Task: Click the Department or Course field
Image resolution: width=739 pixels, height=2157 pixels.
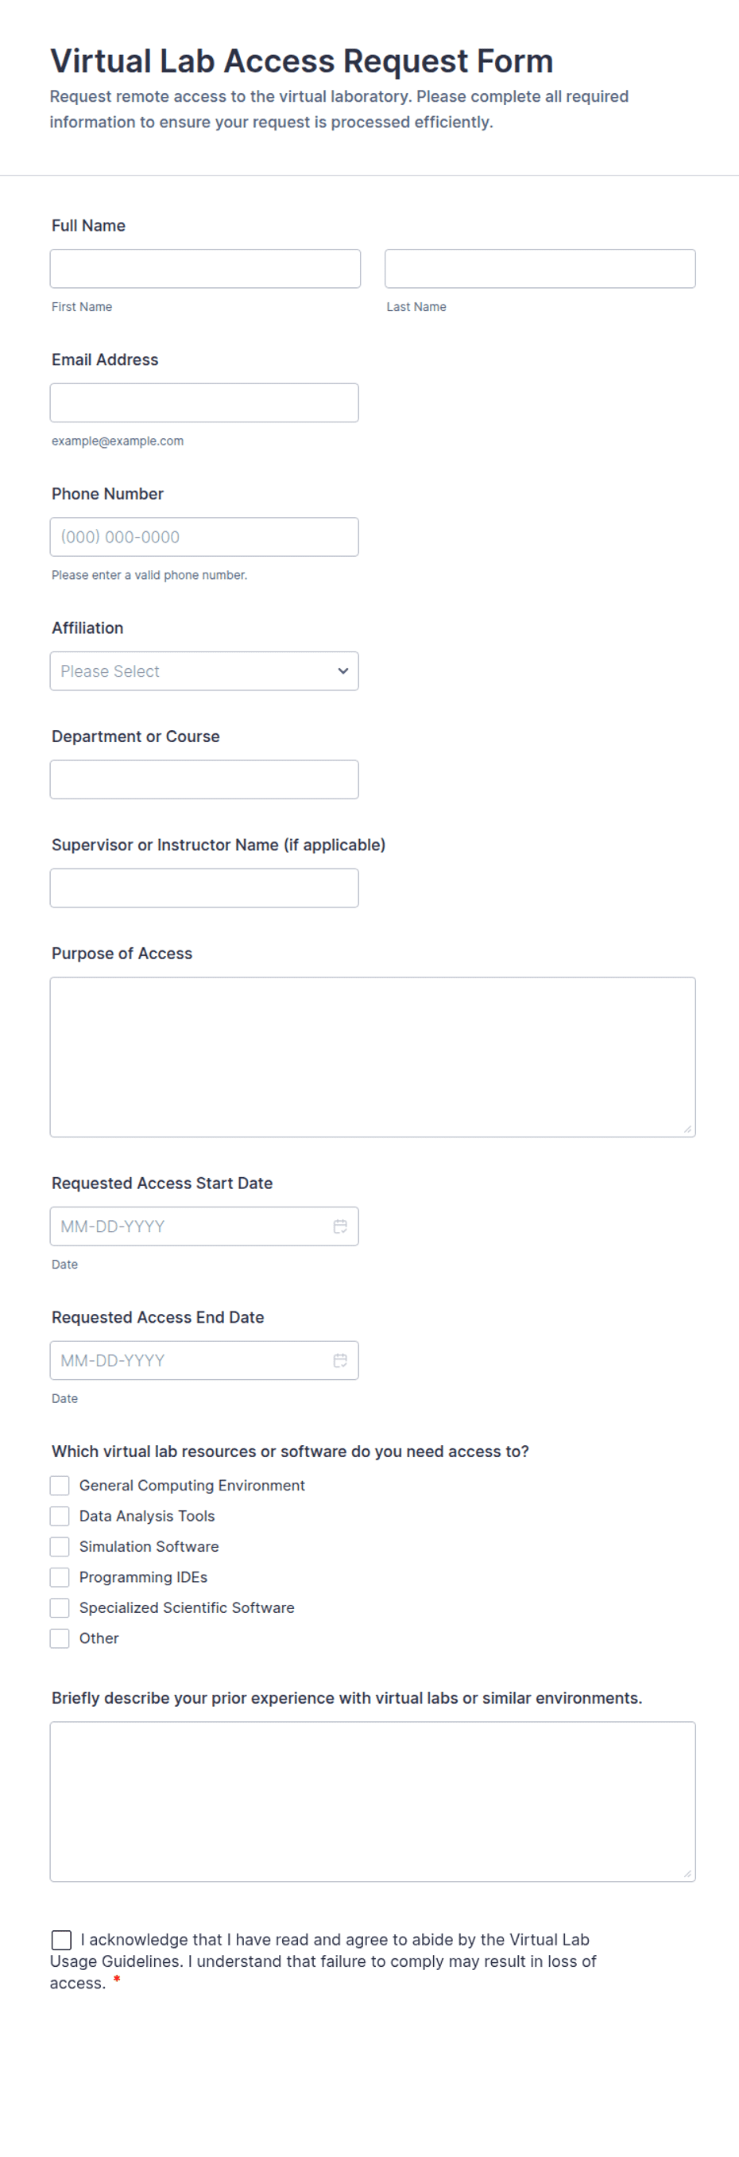Action: (204, 779)
